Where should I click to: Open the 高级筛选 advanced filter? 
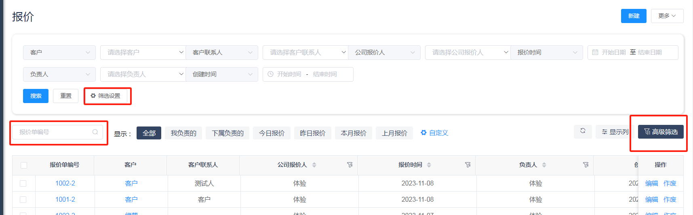661,132
